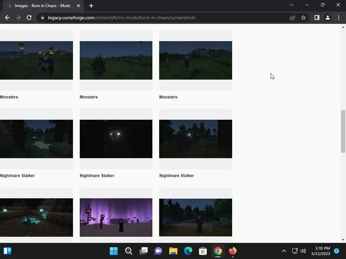This screenshot has width=346, height=259.
Task: Click middle Nightmare Stalker caption
Action: [97, 176]
